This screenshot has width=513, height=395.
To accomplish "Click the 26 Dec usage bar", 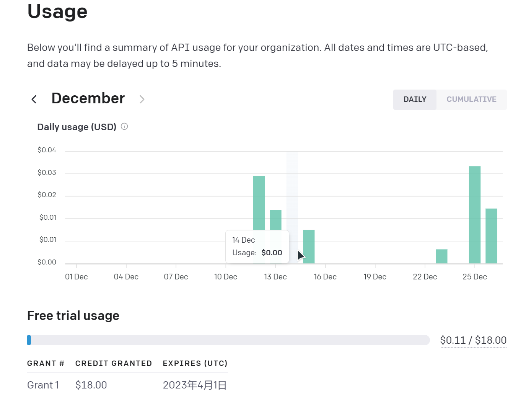I will 491,236.
